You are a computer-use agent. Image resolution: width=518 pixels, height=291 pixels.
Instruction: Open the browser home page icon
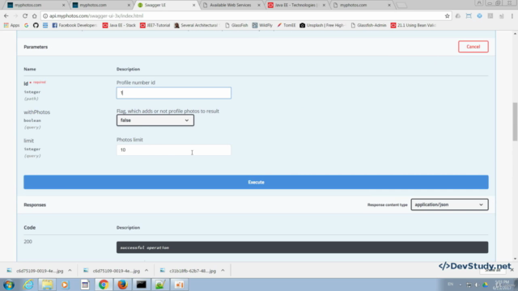click(x=34, y=16)
